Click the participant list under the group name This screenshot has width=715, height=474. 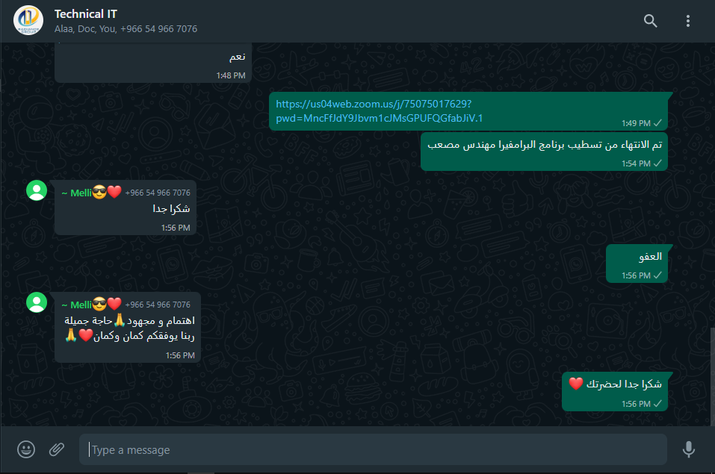pyautogui.click(x=126, y=28)
